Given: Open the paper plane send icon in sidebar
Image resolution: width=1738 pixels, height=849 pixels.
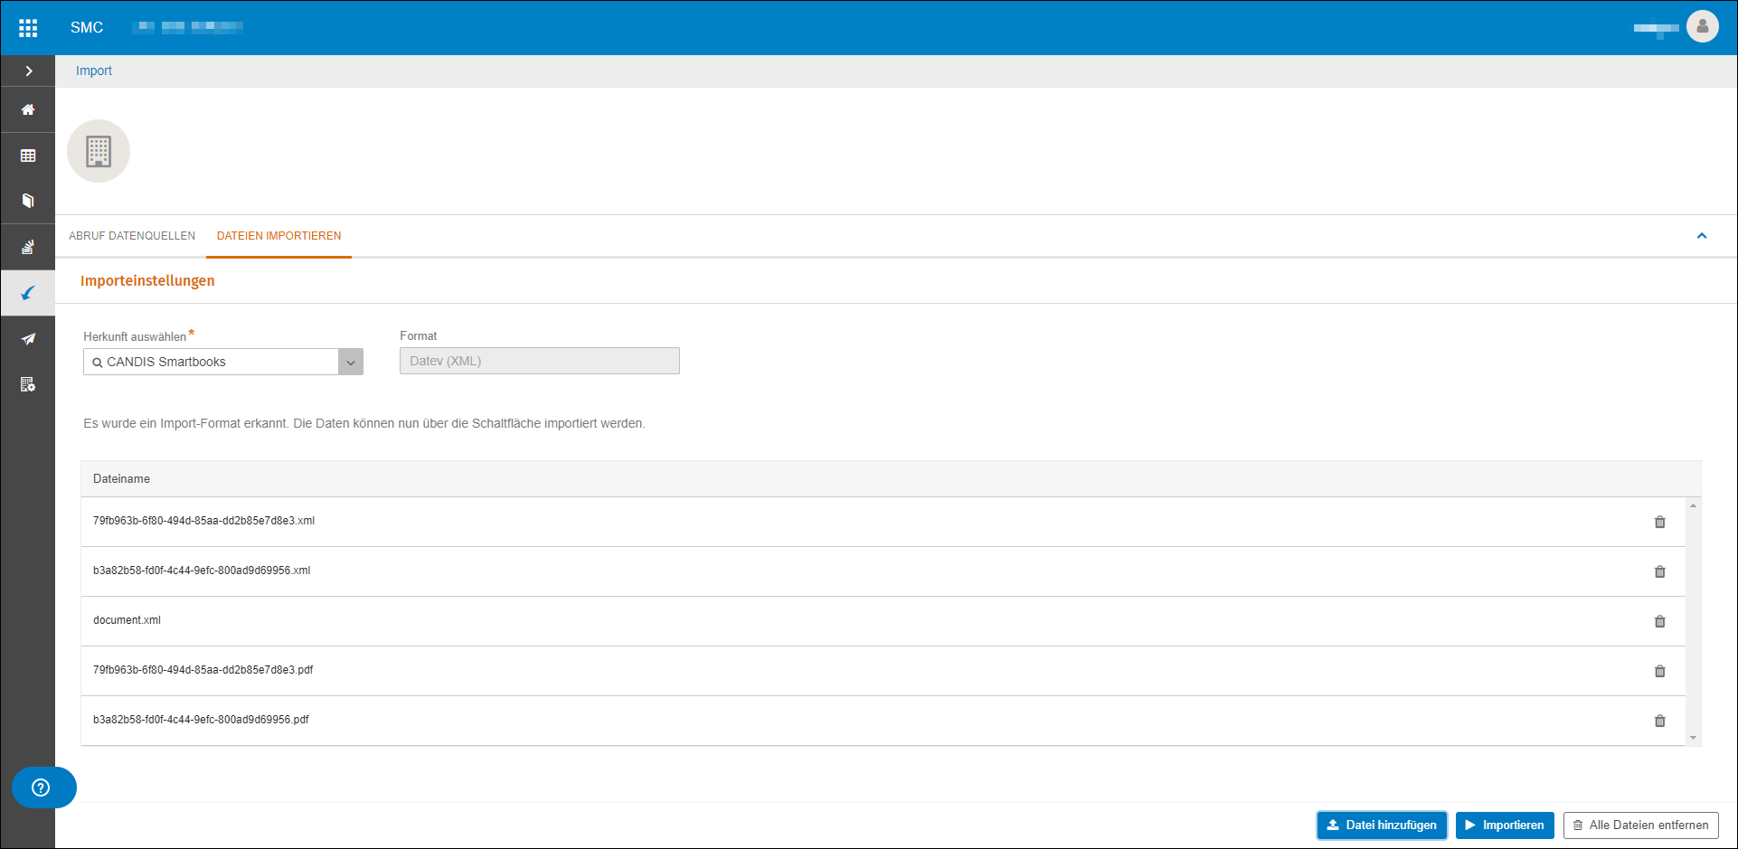Looking at the screenshot, I should [28, 339].
